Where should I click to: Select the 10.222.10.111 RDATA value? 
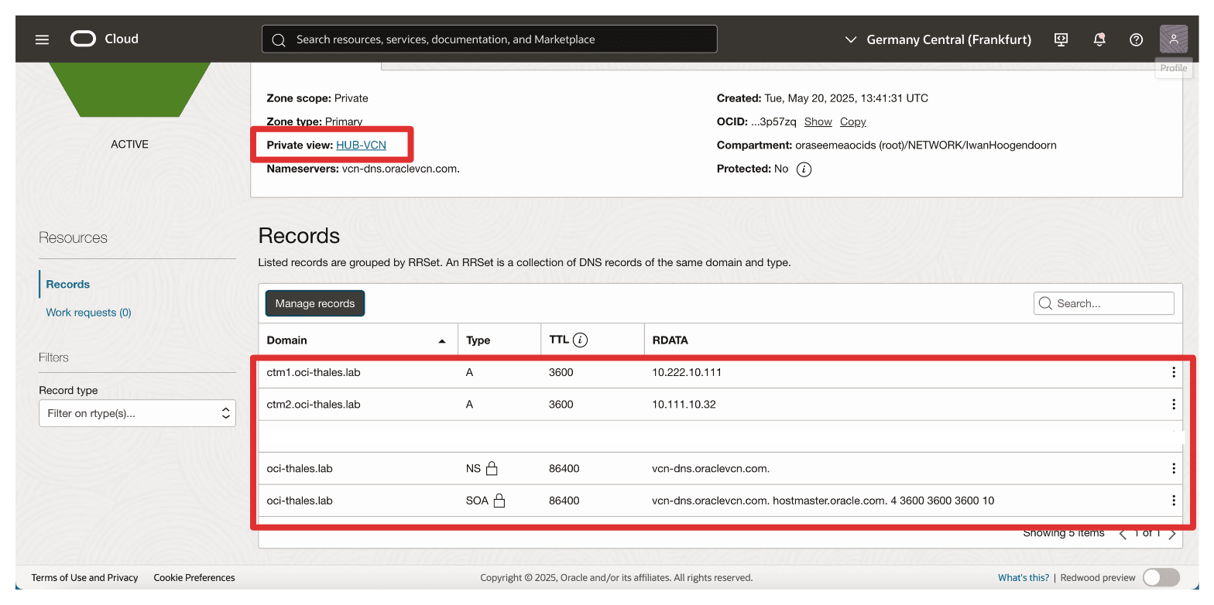pyautogui.click(x=687, y=372)
